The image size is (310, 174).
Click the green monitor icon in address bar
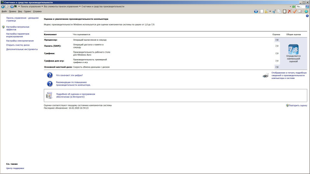[15, 7]
